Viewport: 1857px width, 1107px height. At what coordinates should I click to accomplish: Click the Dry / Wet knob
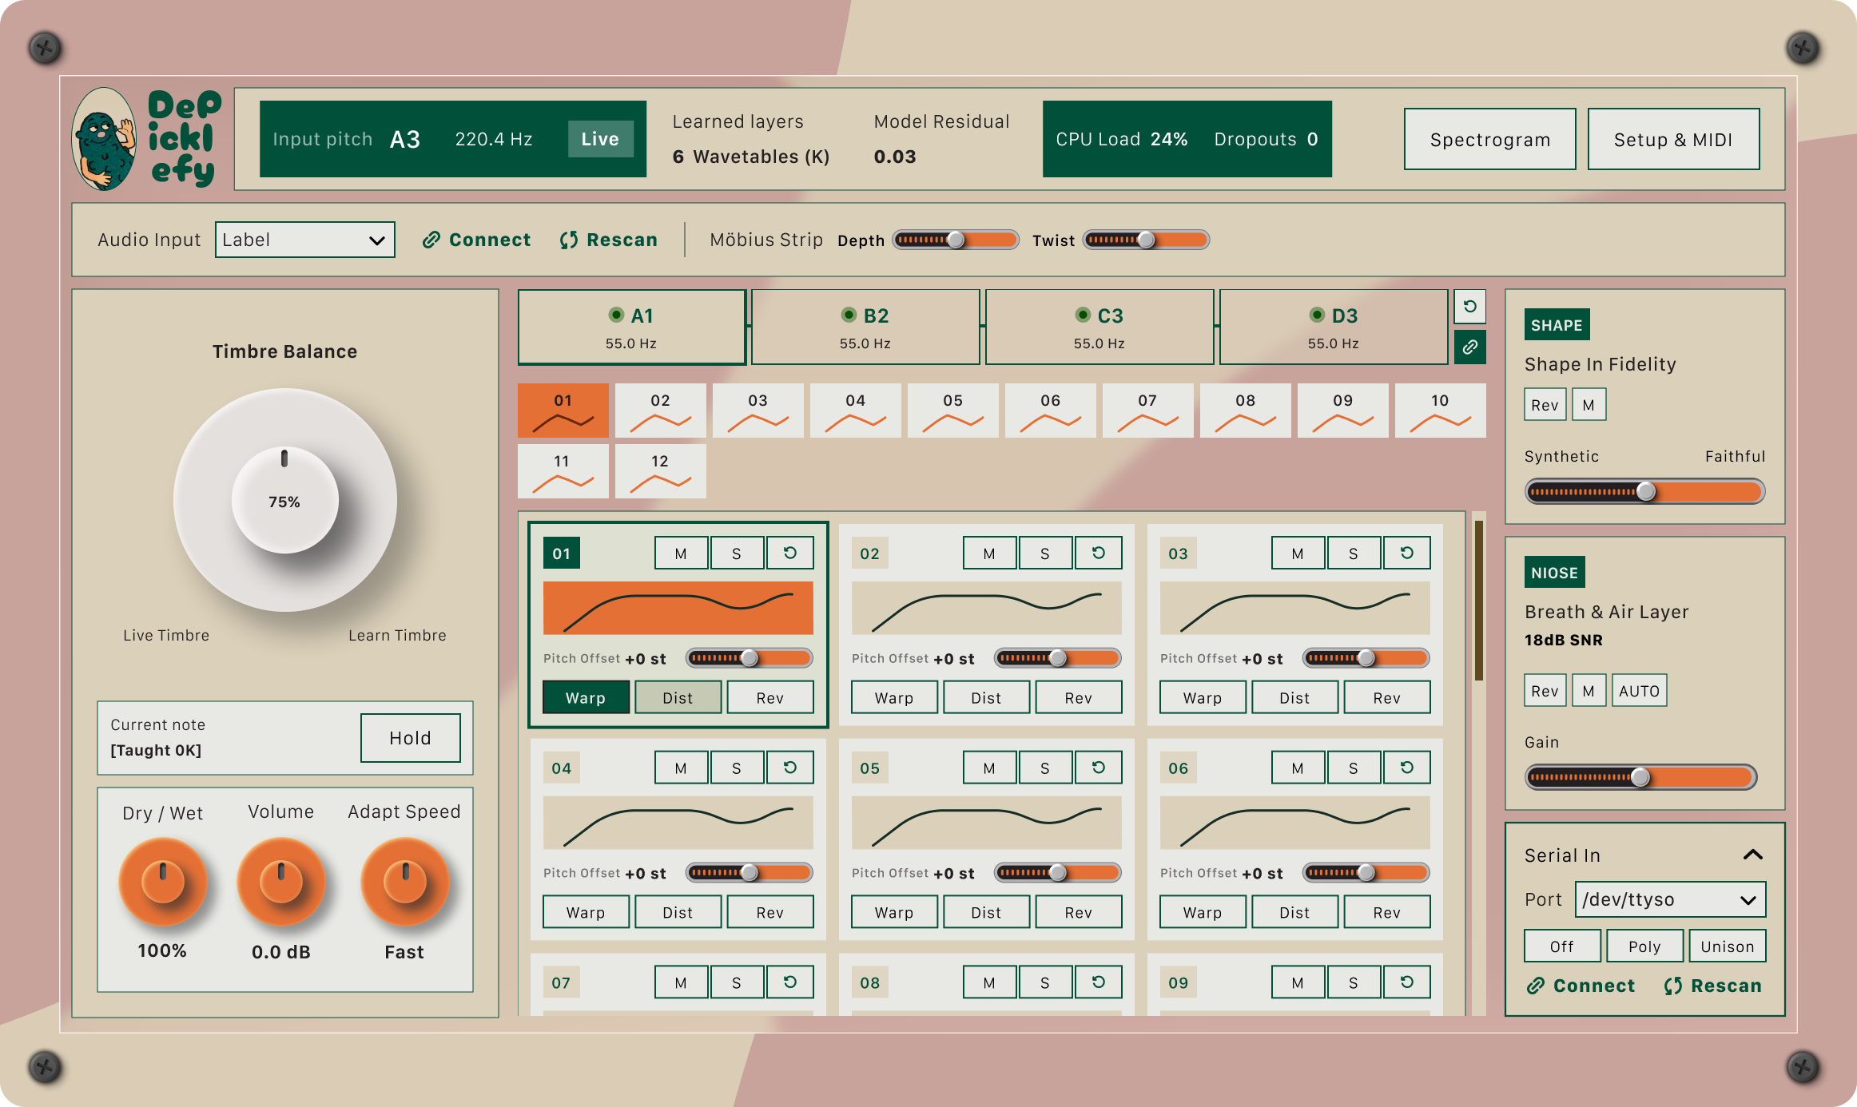[x=163, y=882]
